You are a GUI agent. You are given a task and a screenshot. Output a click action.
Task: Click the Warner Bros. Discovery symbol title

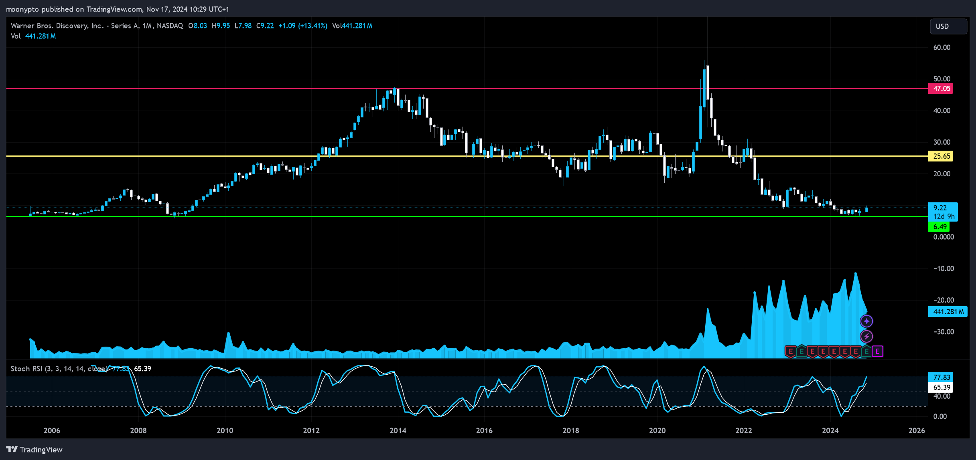[75, 26]
